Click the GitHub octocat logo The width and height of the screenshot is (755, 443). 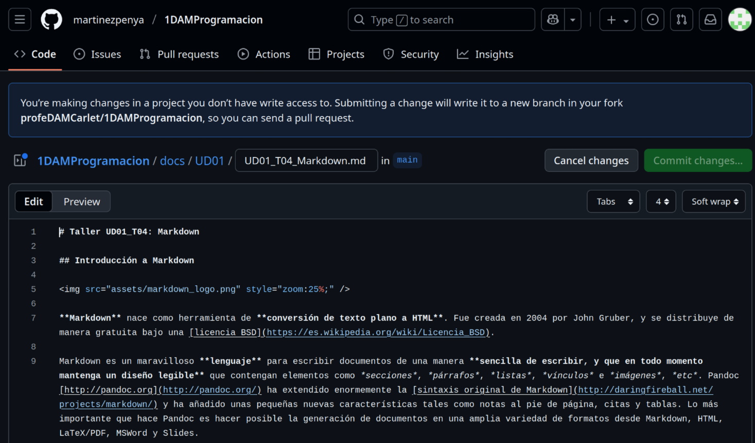[51, 20]
